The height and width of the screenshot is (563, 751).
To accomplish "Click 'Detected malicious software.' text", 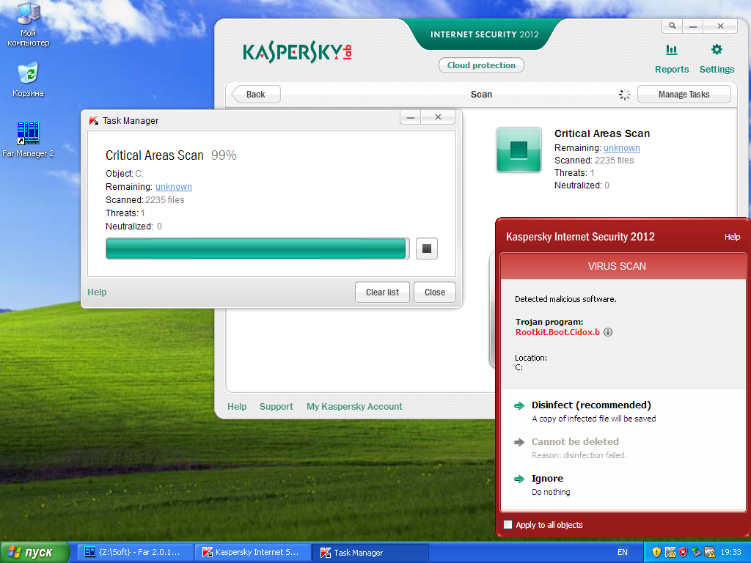I will [565, 299].
